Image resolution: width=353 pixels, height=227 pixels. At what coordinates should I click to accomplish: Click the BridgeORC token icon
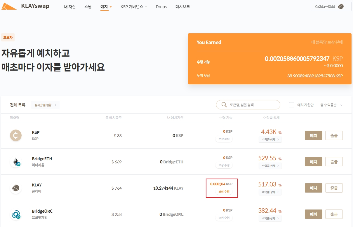tap(16, 214)
